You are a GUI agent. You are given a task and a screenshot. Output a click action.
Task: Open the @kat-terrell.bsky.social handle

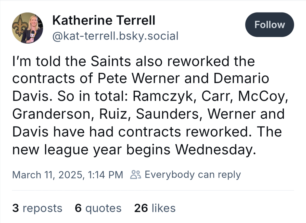coord(115,36)
